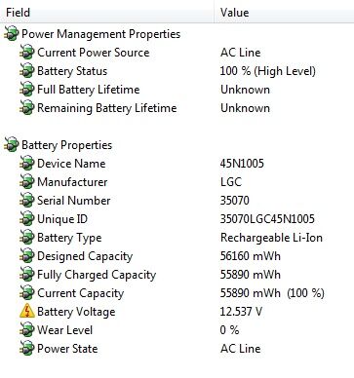Click the 55890 mWh Fully Charged Capacity value
This screenshot has width=354, height=378.
tap(251, 275)
